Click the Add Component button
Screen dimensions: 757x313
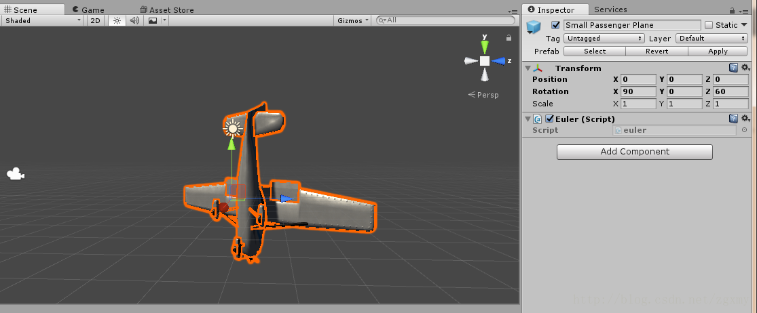[634, 152]
